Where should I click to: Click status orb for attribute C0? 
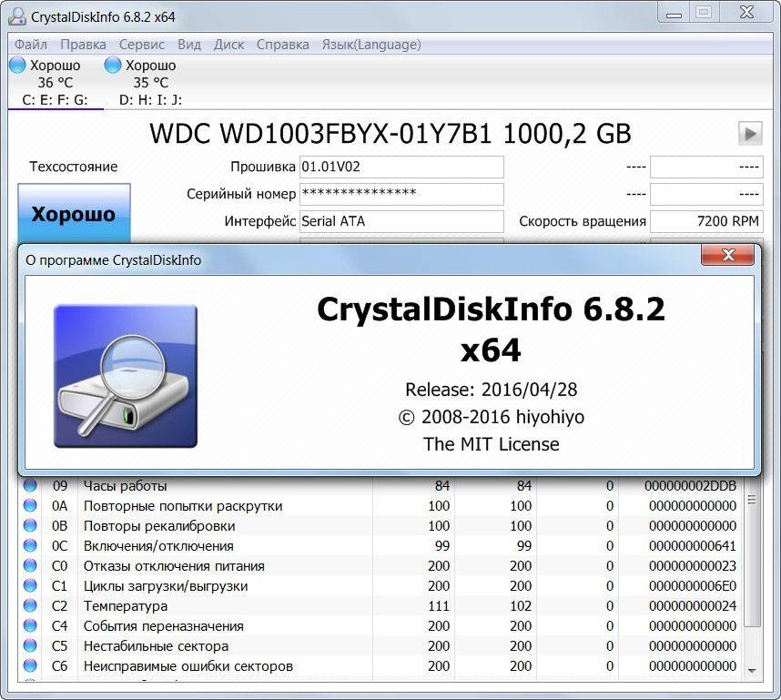coord(30,565)
